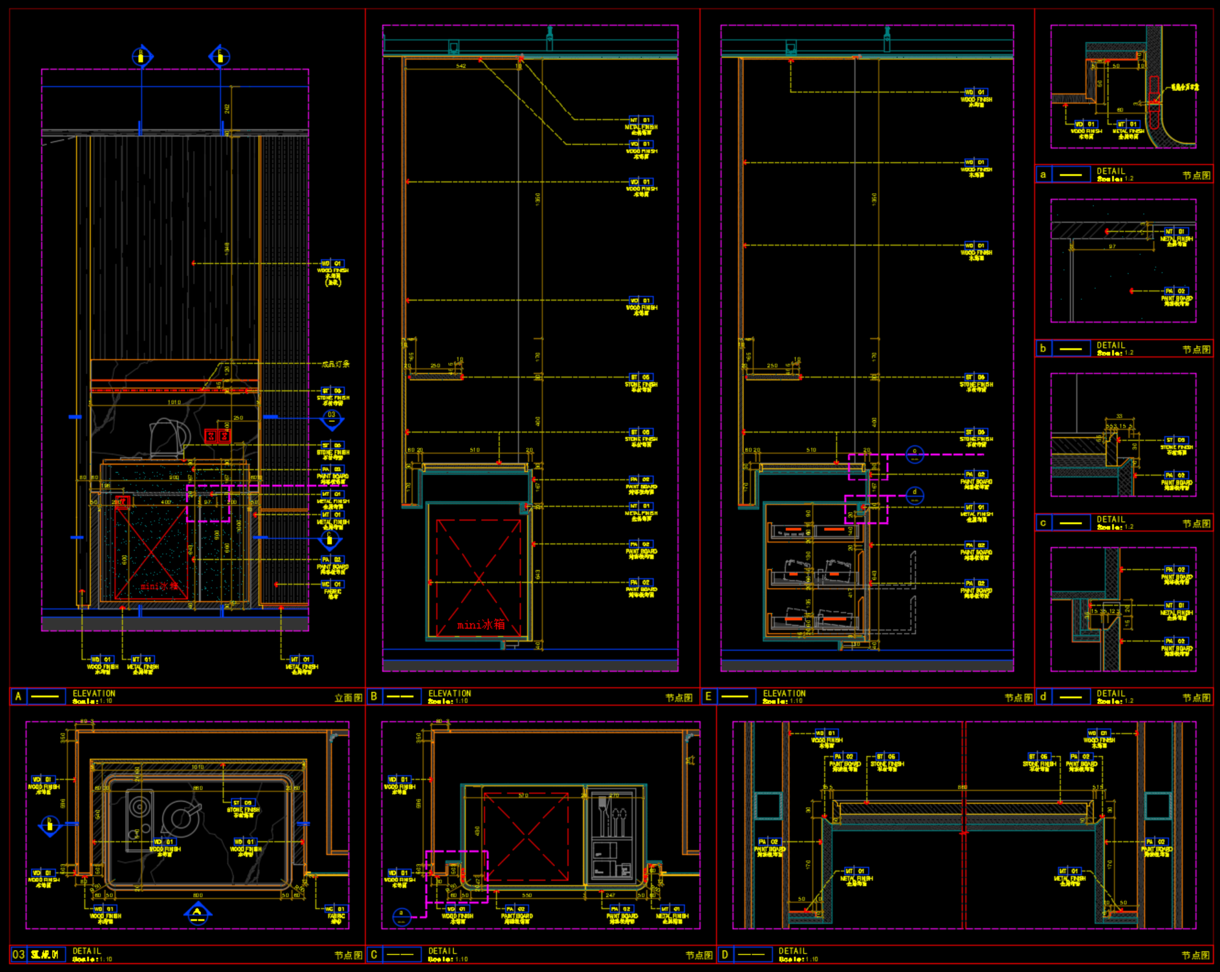Select the WC 01 FABRIC tag in elevation A
The height and width of the screenshot is (972, 1220).
point(333,588)
